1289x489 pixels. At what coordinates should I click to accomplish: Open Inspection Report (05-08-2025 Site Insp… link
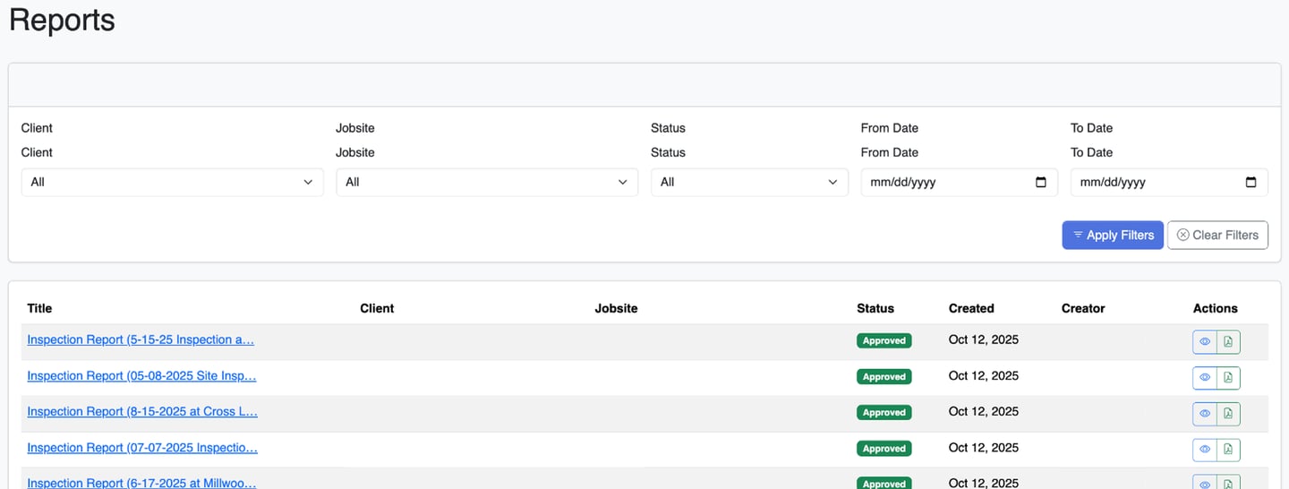(x=141, y=375)
